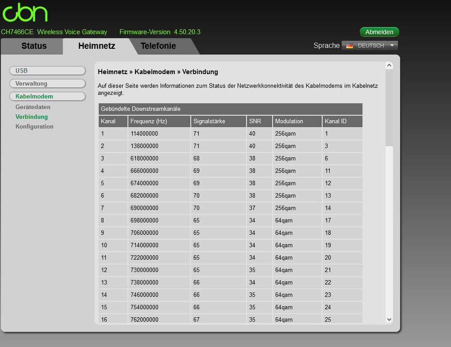Click Signalstärke 68 in channel 3 row

coord(196,159)
